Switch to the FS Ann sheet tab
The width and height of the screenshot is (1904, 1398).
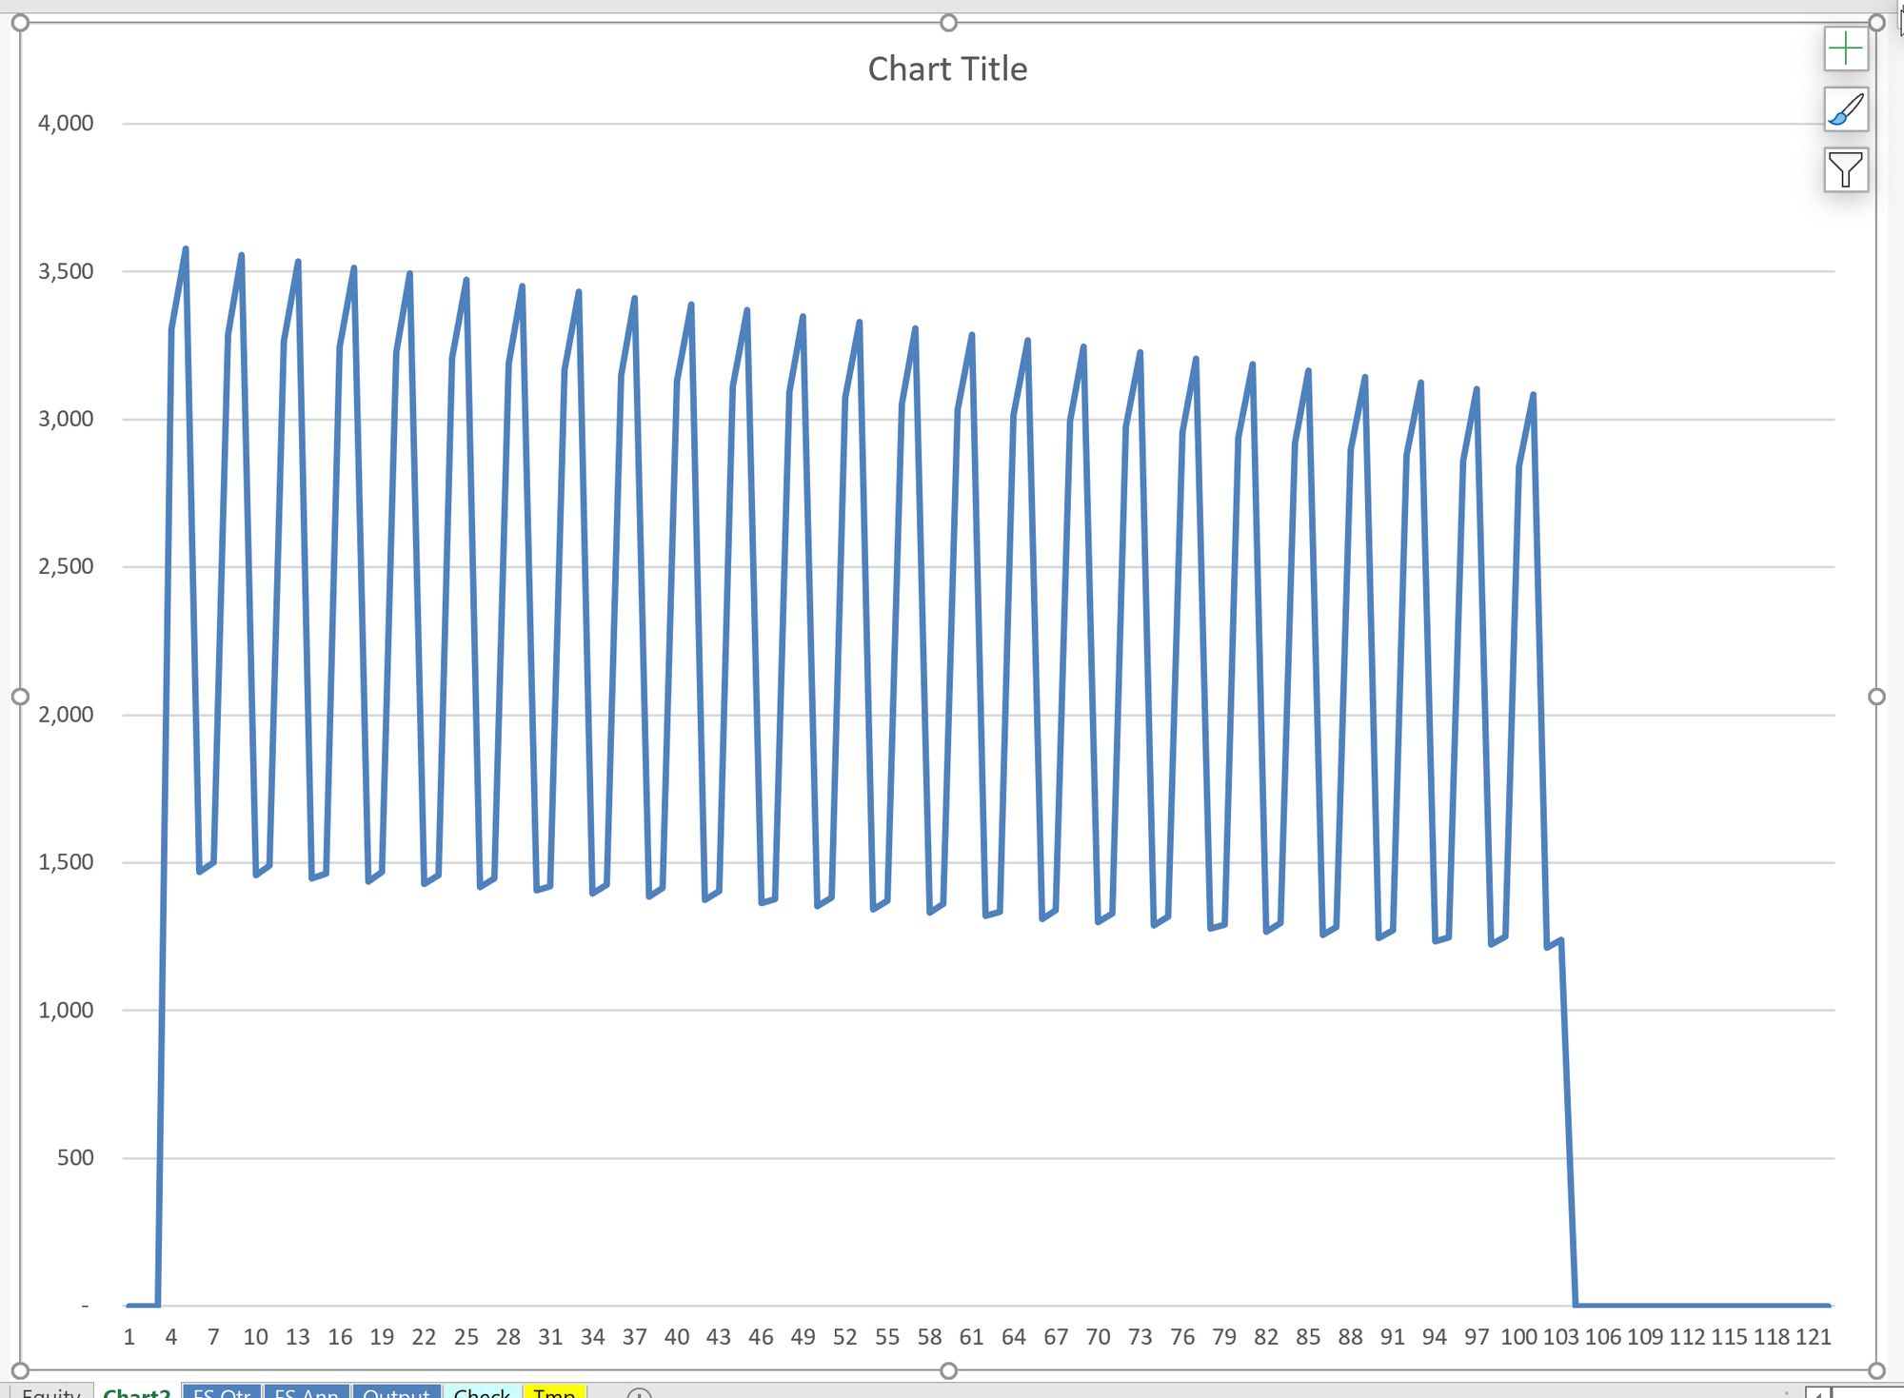pos(306,1392)
